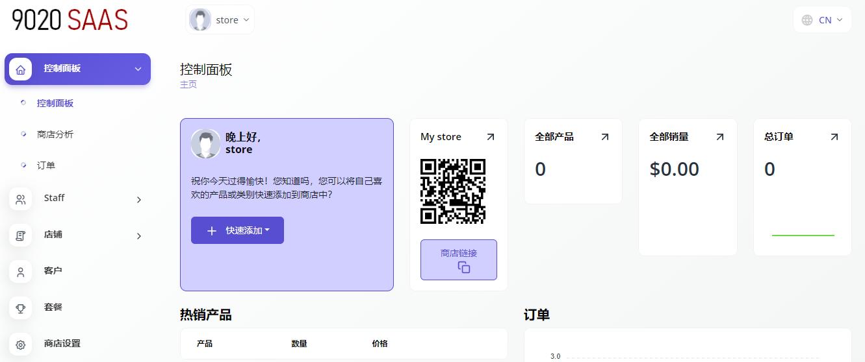This screenshot has width=865, height=362.
Task: Open the 店铺 menu item
Action: click(x=77, y=235)
